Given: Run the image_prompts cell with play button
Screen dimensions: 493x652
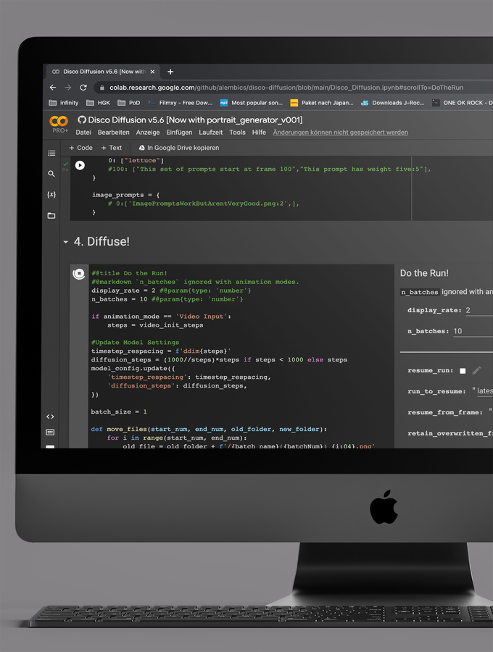Looking at the screenshot, I should pyautogui.click(x=80, y=165).
